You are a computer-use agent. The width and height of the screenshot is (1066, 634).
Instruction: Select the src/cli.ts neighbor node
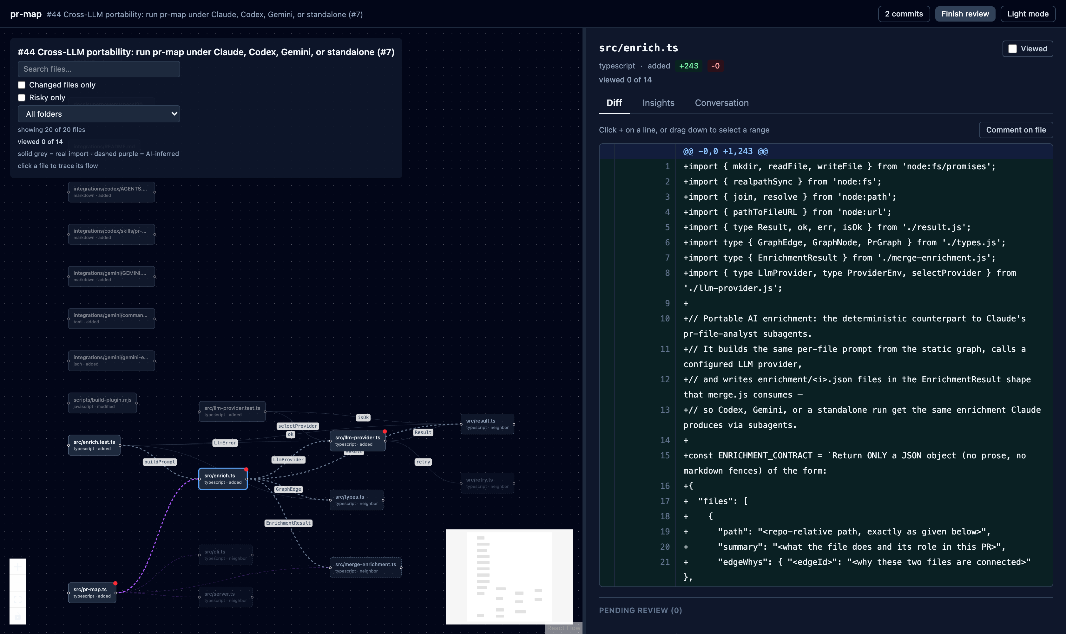tap(225, 555)
